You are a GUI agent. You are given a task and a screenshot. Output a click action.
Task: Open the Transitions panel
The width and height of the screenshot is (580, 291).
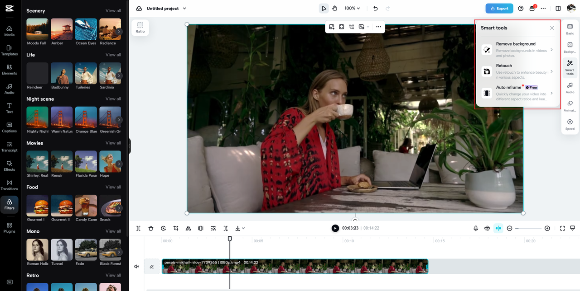click(9, 185)
